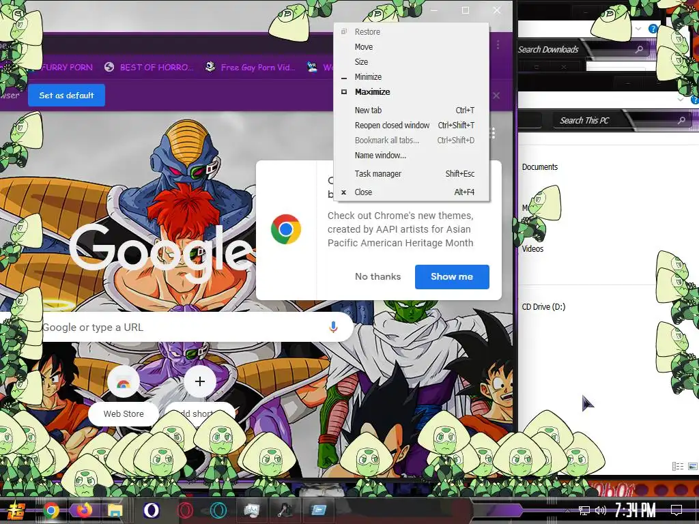Screen dimensions: 699x524
Task: Show hidden tray icons chevron
Action: (567, 510)
